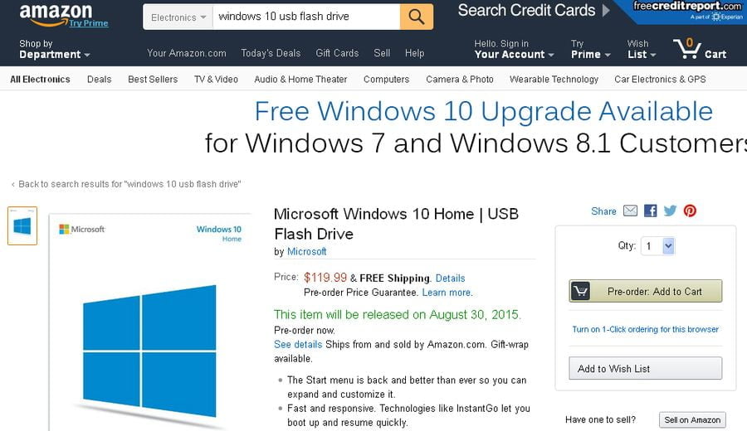This screenshot has height=431, width=747.
Task: Open the Microsoft brand link
Action: (307, 252)
